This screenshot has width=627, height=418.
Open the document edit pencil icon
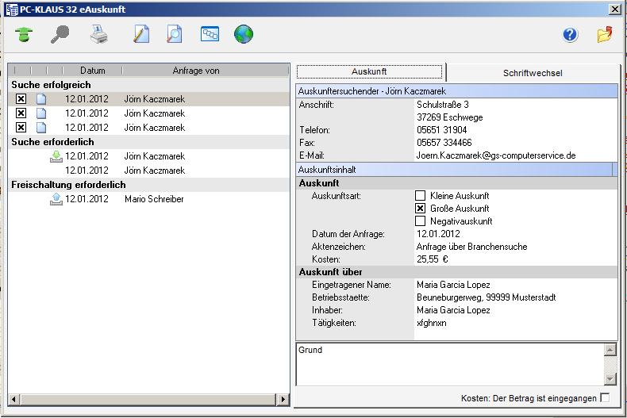[140, 35]
